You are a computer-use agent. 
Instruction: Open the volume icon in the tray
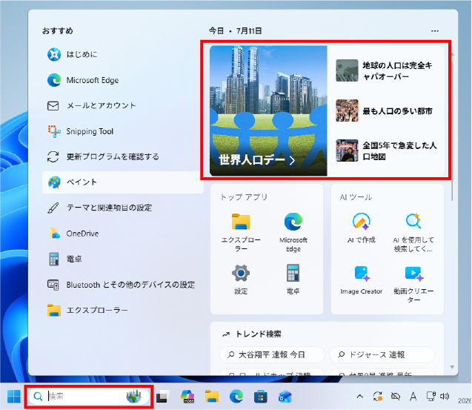click(445, 397)
